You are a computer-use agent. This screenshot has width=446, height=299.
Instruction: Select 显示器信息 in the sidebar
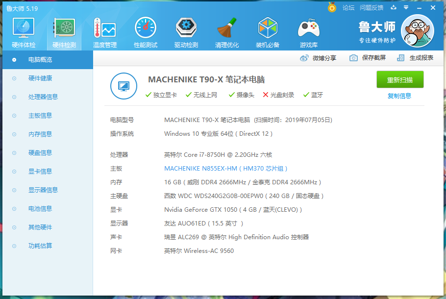48,190
